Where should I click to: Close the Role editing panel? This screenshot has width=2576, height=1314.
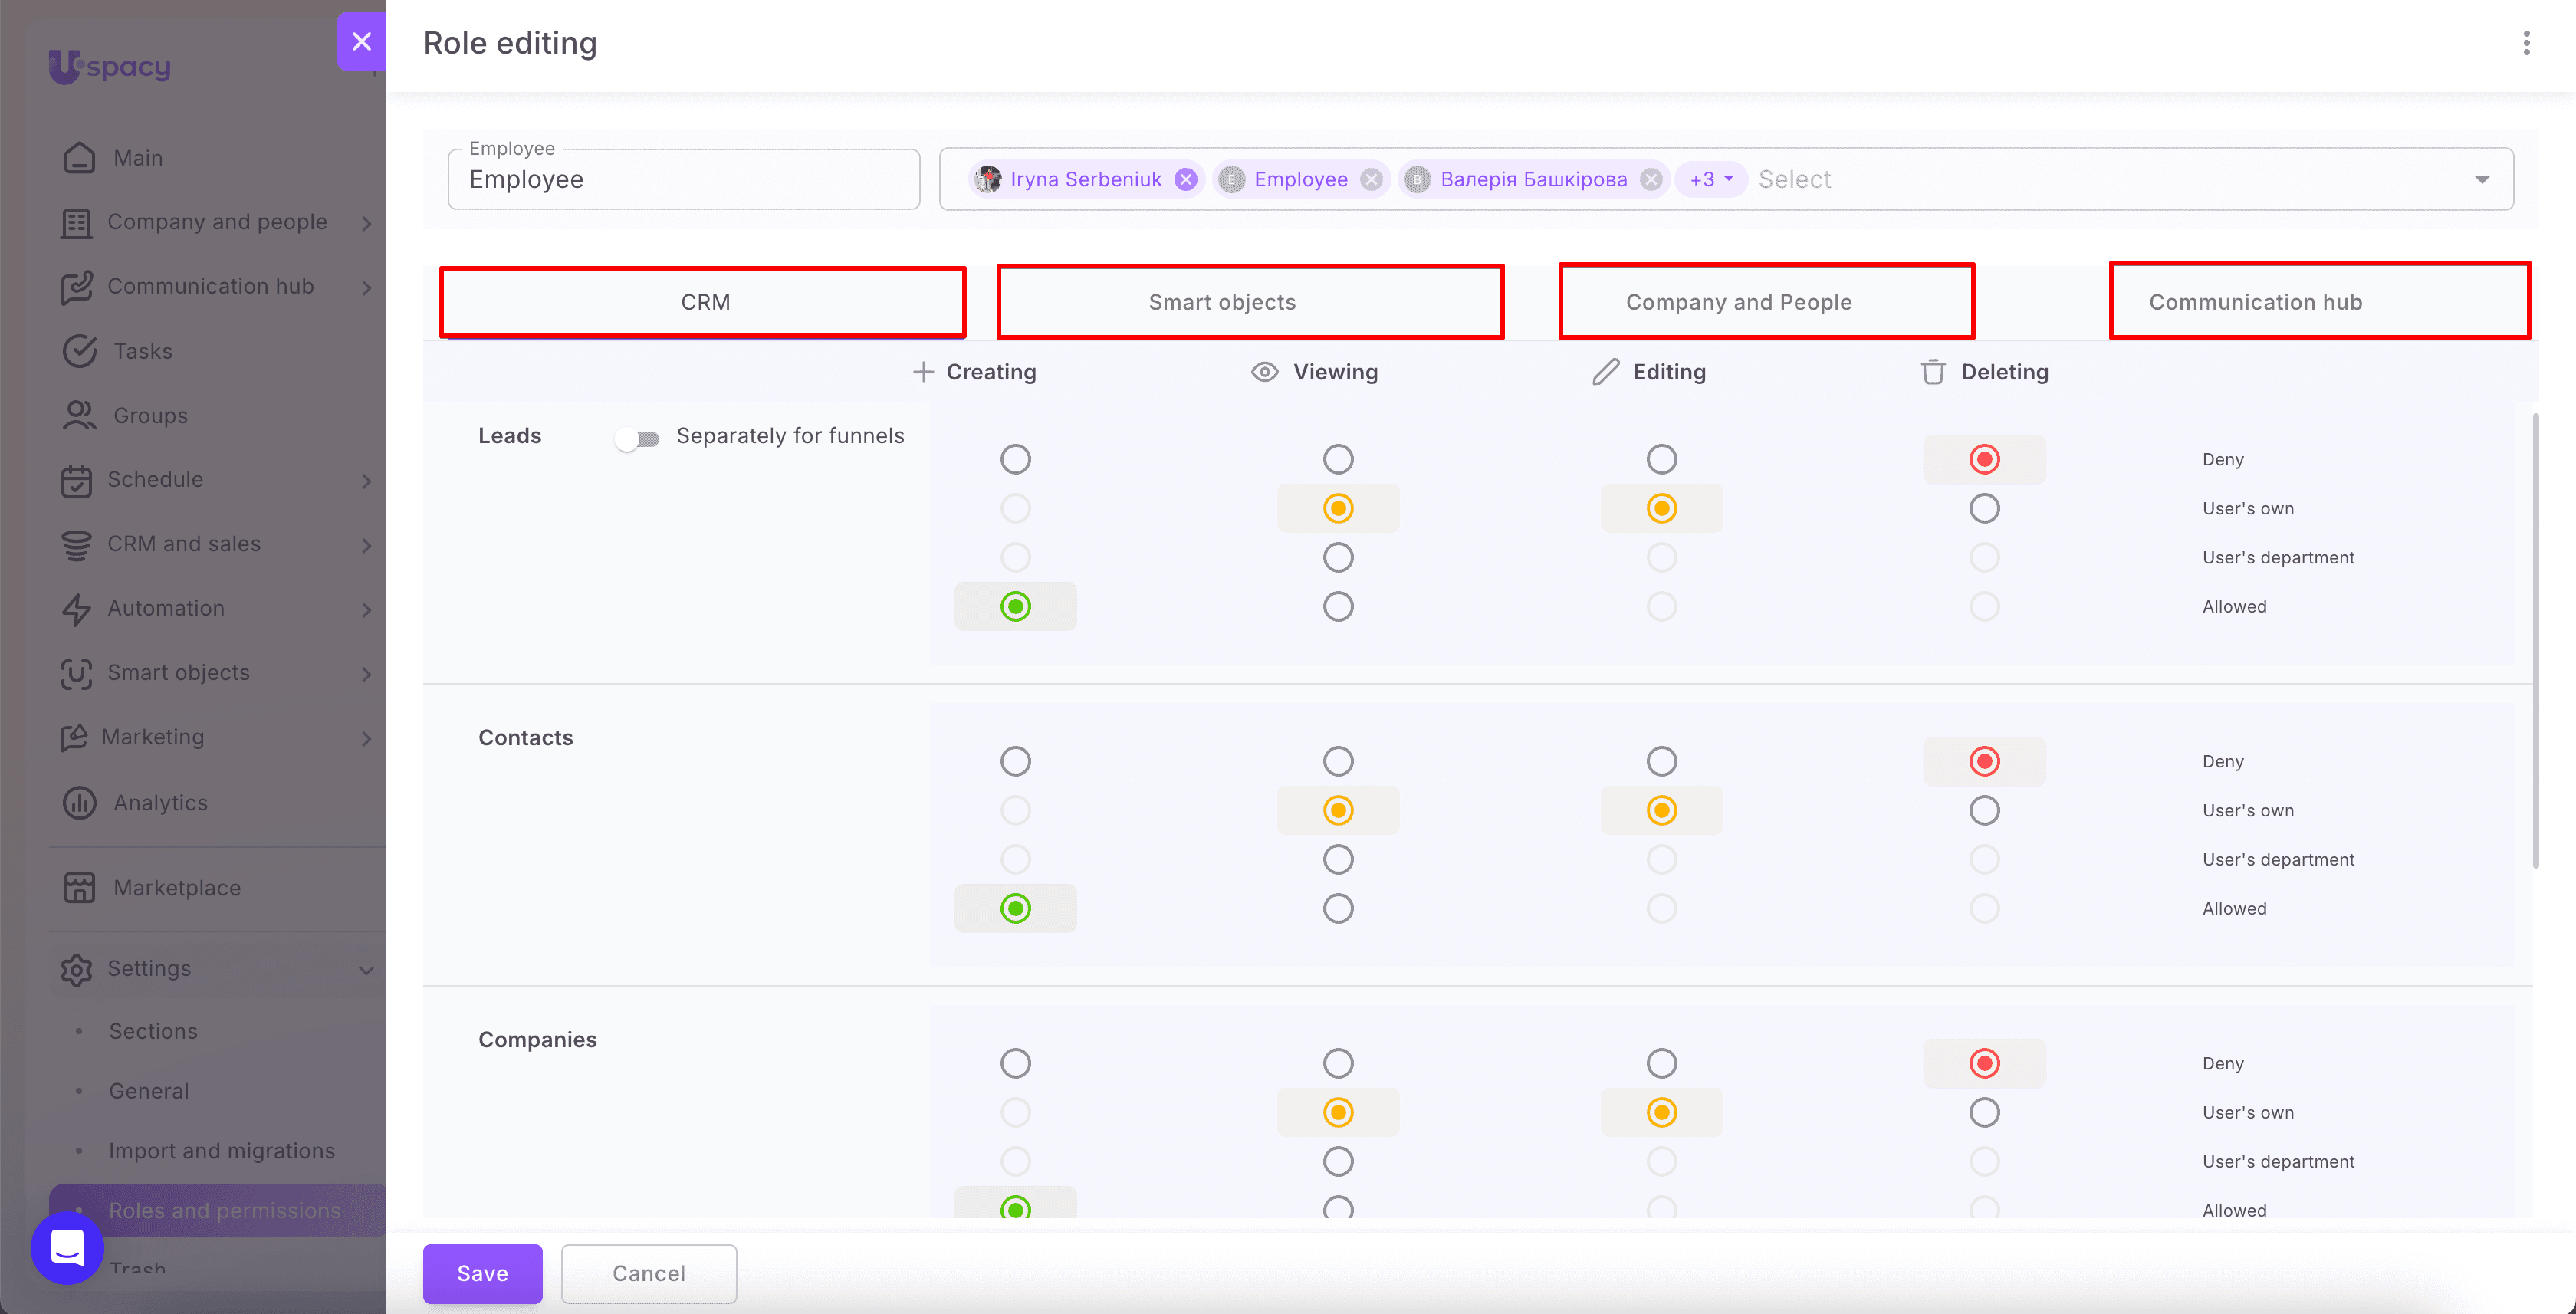coord(362,41)
